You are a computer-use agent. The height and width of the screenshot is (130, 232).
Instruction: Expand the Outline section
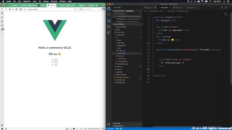pos(116,123)
